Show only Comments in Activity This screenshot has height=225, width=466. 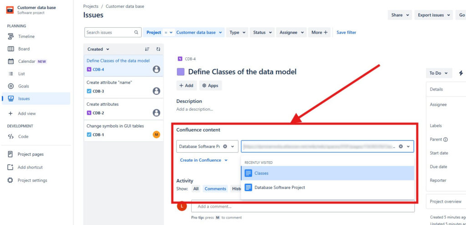pos(215,189)
